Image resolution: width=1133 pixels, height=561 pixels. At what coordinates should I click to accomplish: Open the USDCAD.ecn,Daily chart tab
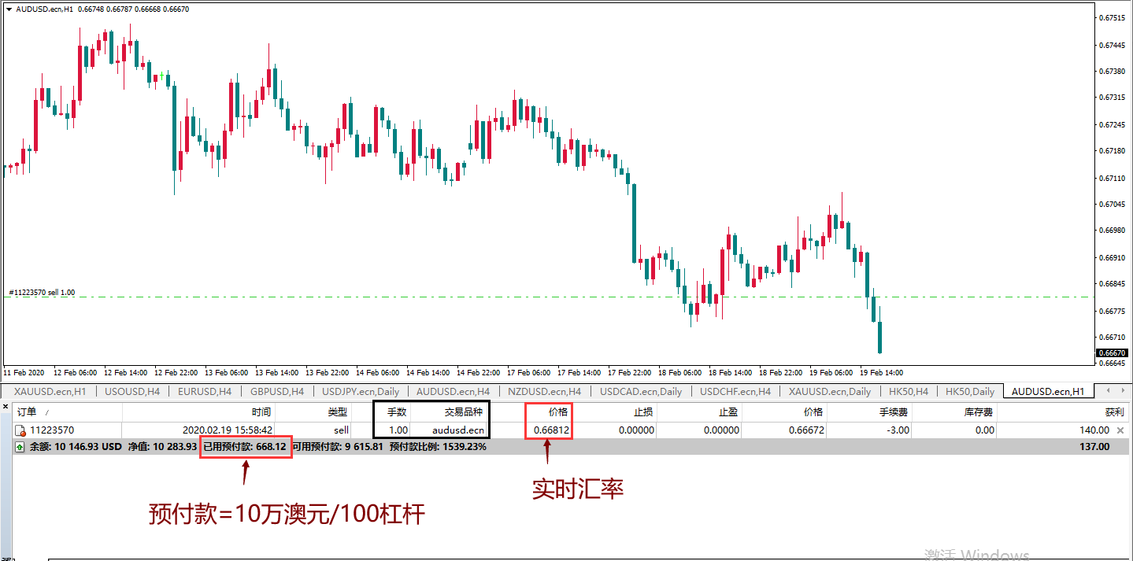[x=640, y=391]
